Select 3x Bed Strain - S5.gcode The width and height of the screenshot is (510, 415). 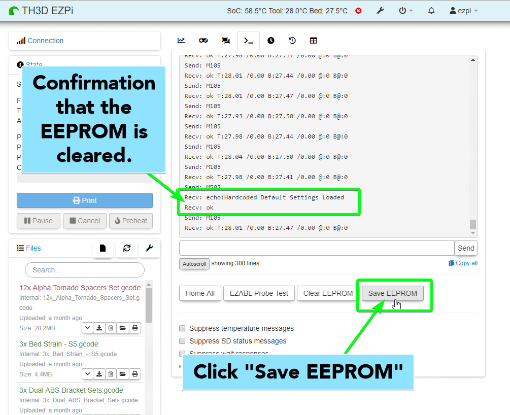coord(58,344)
